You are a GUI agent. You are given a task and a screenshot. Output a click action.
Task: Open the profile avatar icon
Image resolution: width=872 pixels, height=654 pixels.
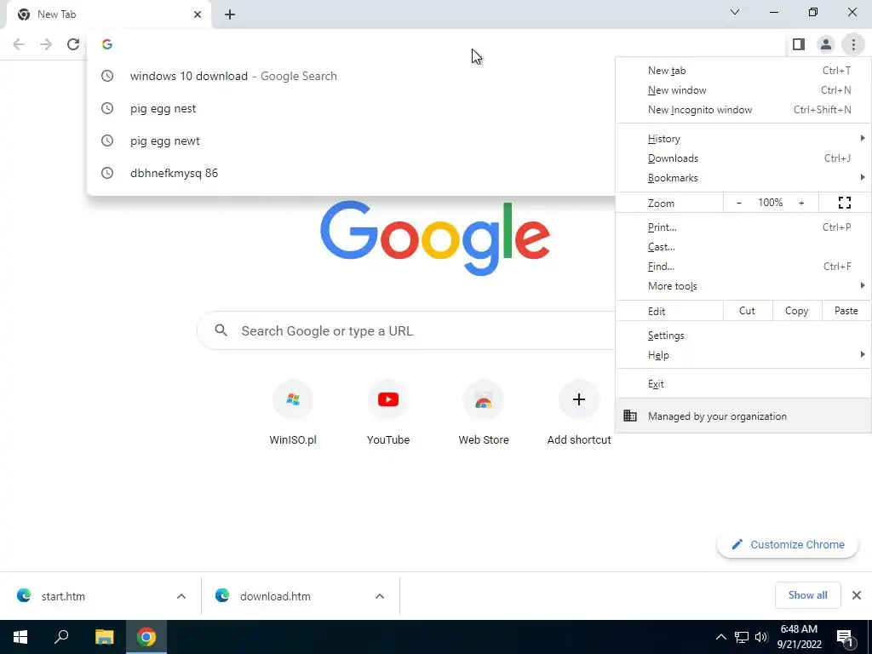click(826, 44)
